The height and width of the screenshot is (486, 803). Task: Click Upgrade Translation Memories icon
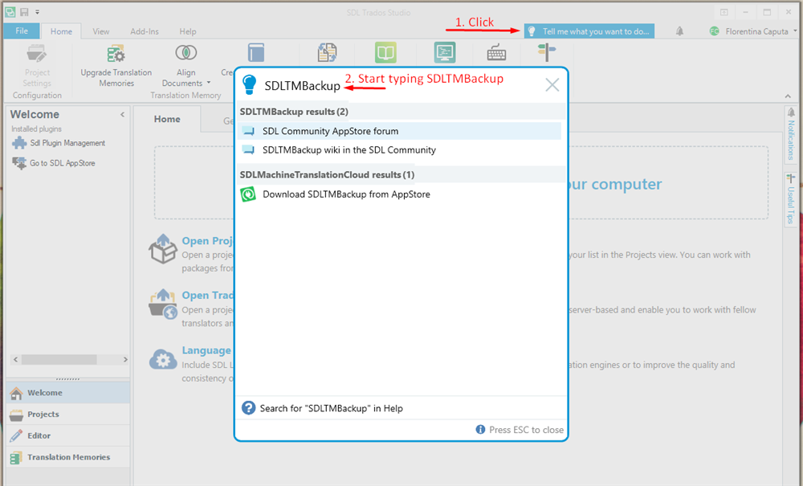116,53
